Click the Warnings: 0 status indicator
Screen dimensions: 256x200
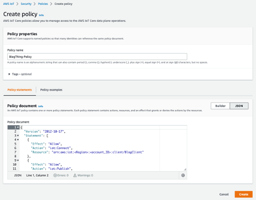[83, 175]
